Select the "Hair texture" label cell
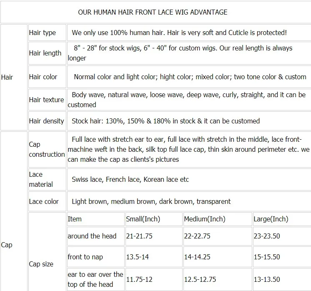 click(x=46, y=100)
